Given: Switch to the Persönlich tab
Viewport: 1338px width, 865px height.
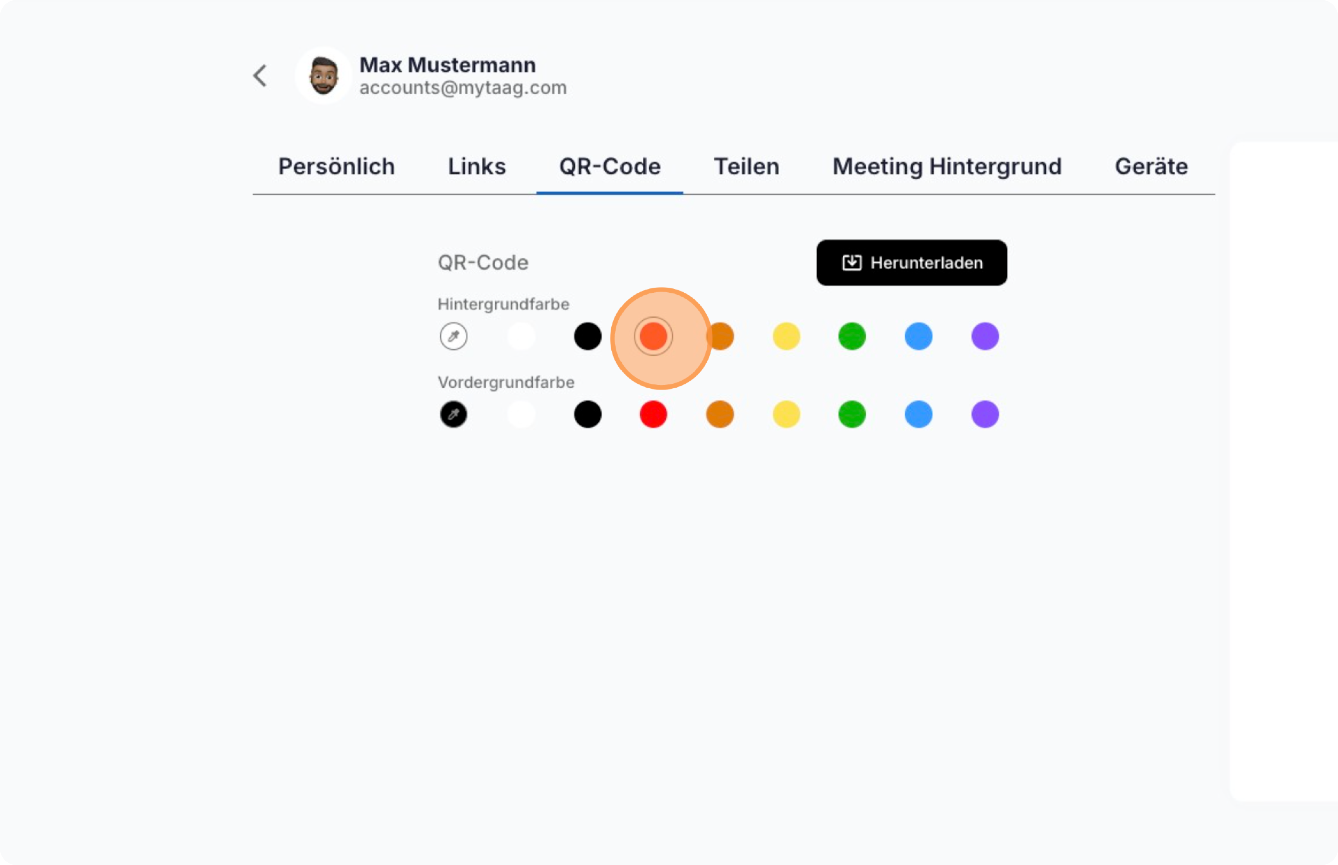Looking at the screenshot, I should [x=337, y=166].
